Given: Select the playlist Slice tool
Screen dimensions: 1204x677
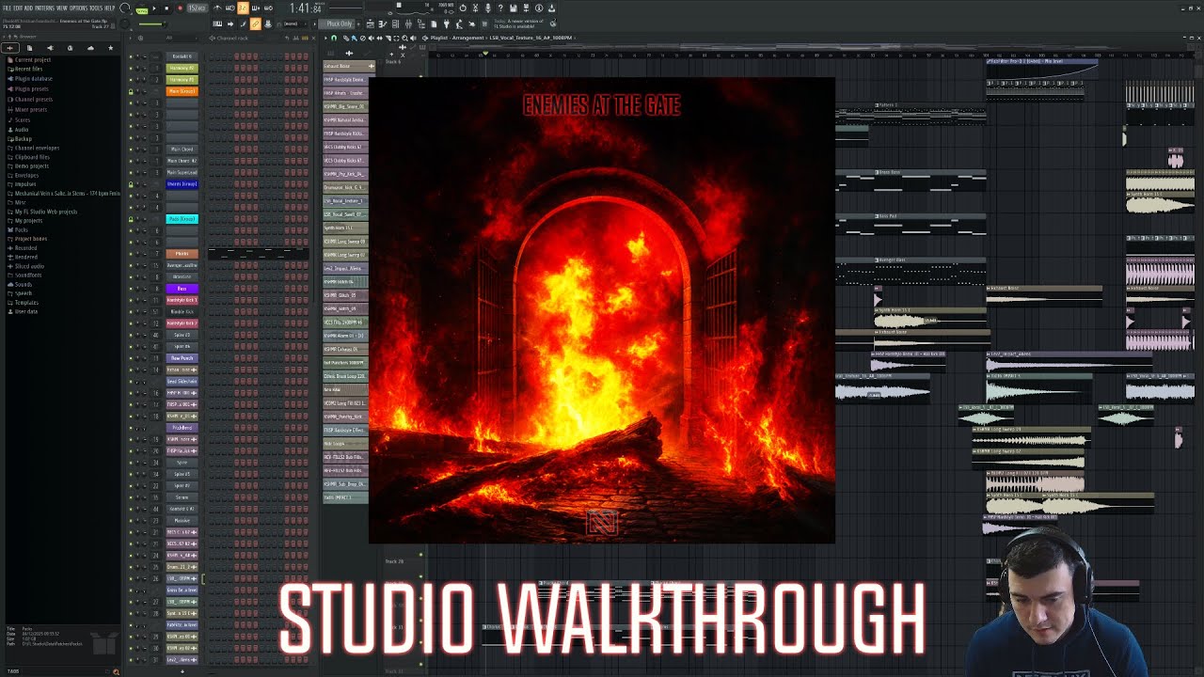Looking at the screenshot, I should tap(388, 38).
